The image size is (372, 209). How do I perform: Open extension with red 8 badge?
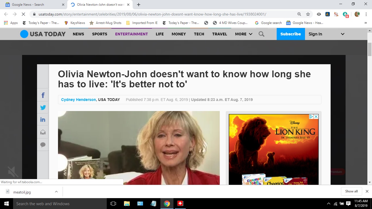coord(345,14)
